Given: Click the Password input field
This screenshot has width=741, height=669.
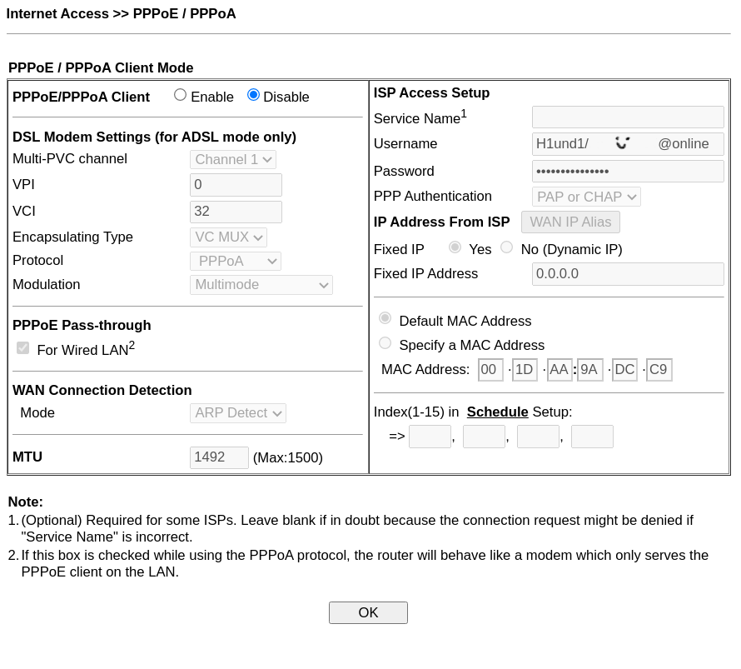Looking at the screenshot, I should click(628, 171).
